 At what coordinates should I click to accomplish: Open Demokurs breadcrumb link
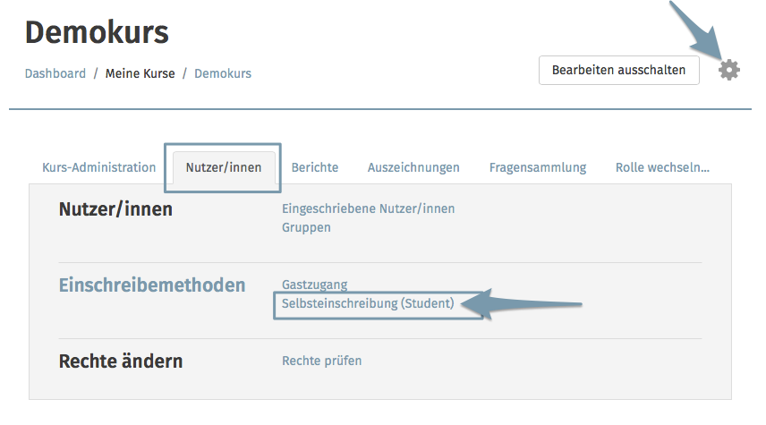pyautogui.click(x=223, y=73)
